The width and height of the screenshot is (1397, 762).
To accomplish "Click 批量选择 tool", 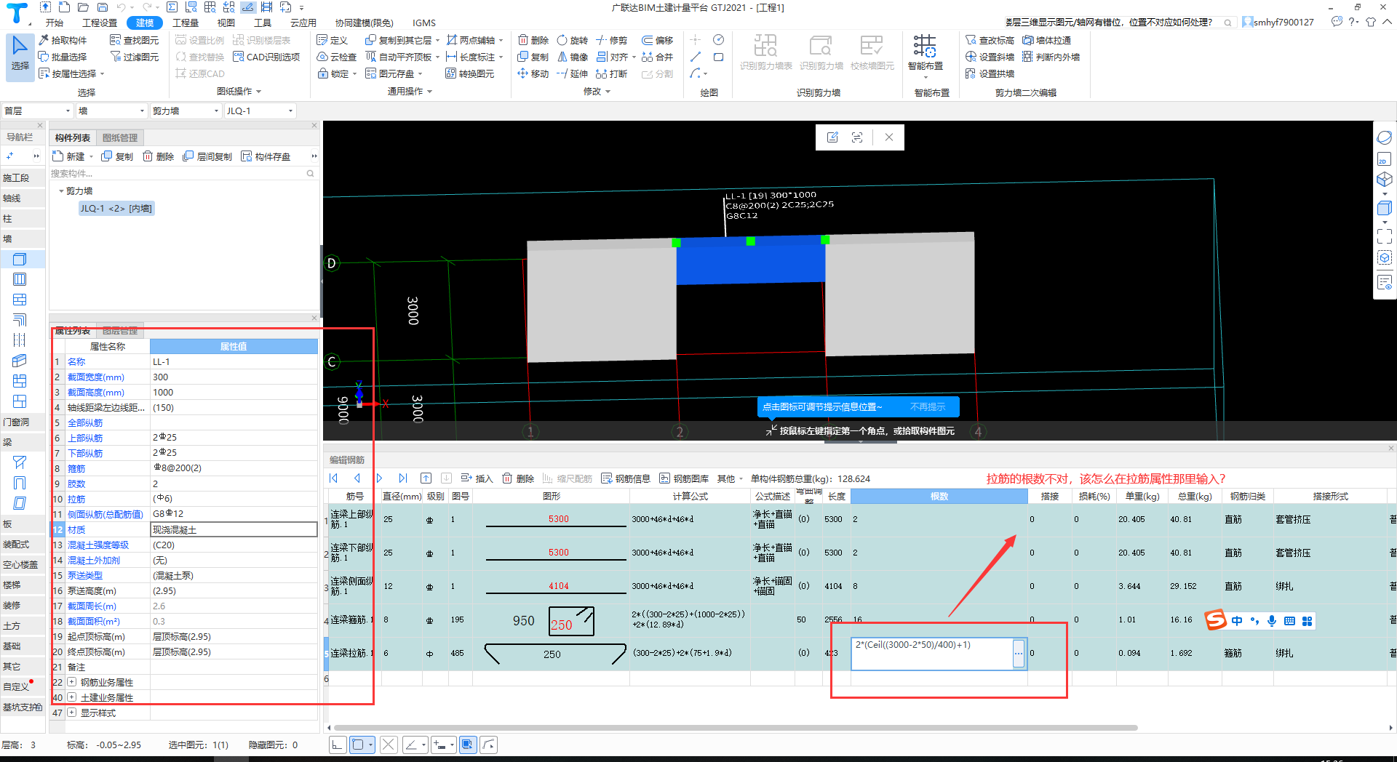I will (x=63, y=57).
